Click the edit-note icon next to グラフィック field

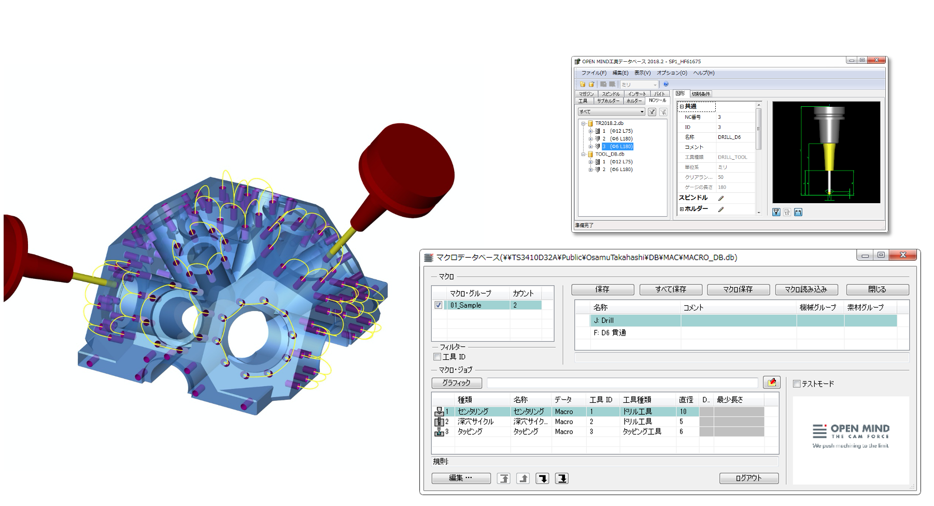pos(772,383)
